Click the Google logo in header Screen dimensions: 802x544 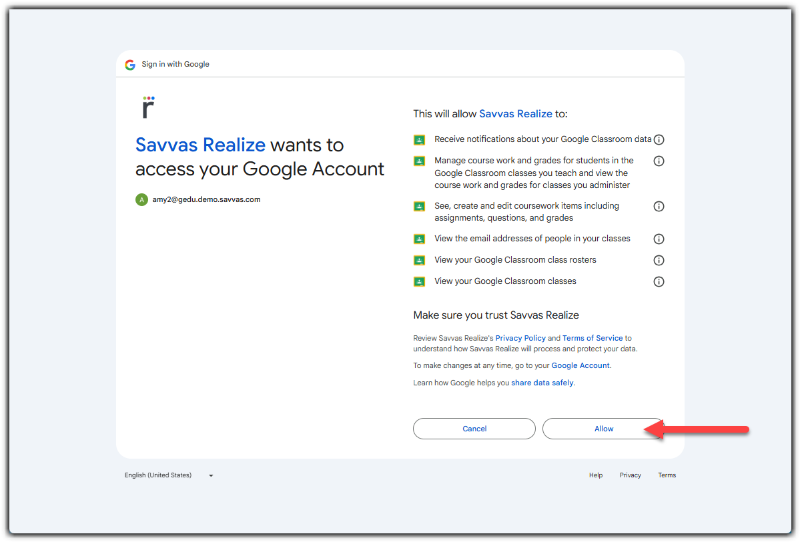(x=130, y=65)
